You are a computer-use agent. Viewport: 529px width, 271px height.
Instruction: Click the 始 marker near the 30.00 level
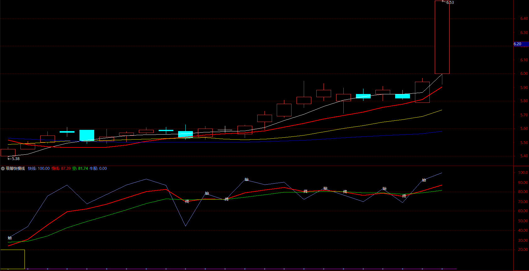pos(10,238)
